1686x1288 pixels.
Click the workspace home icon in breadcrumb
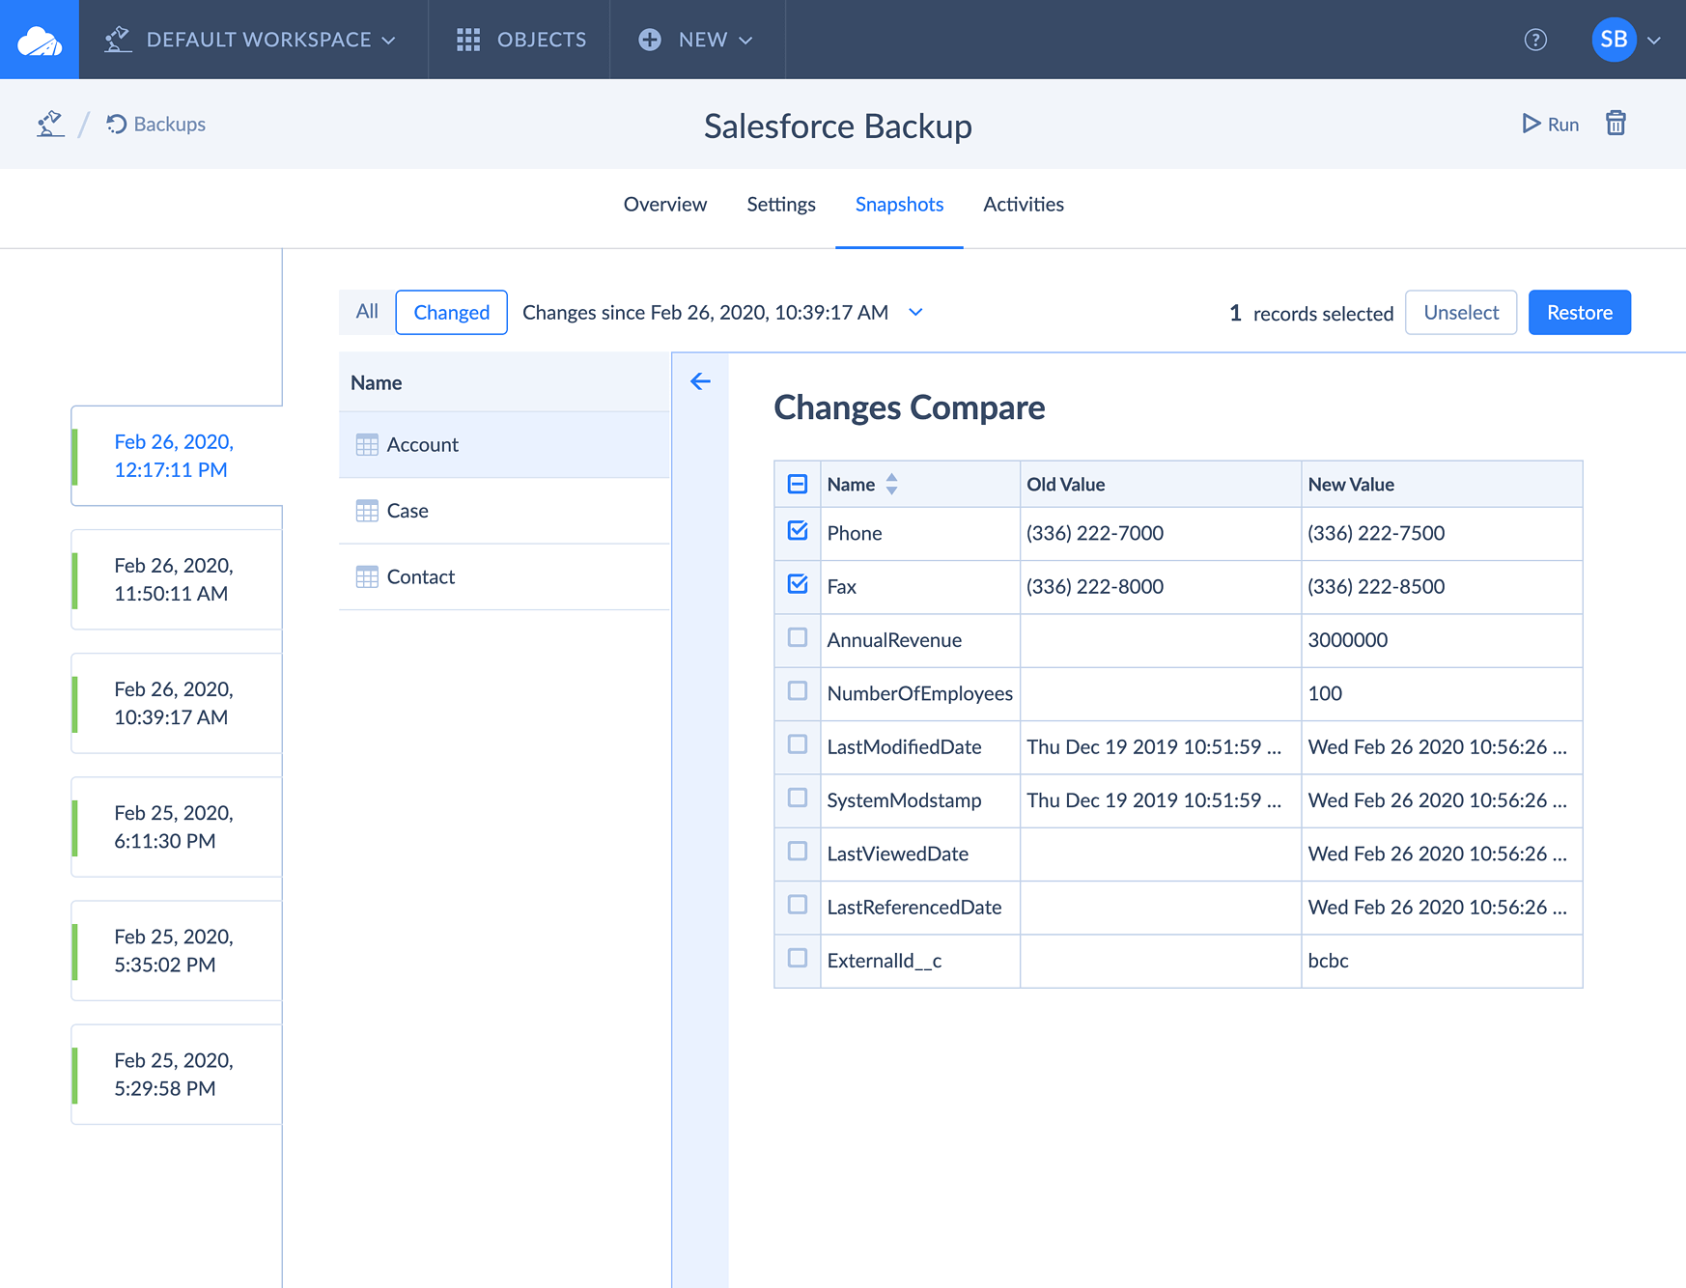pyautogui.click(x=50, y=124)
